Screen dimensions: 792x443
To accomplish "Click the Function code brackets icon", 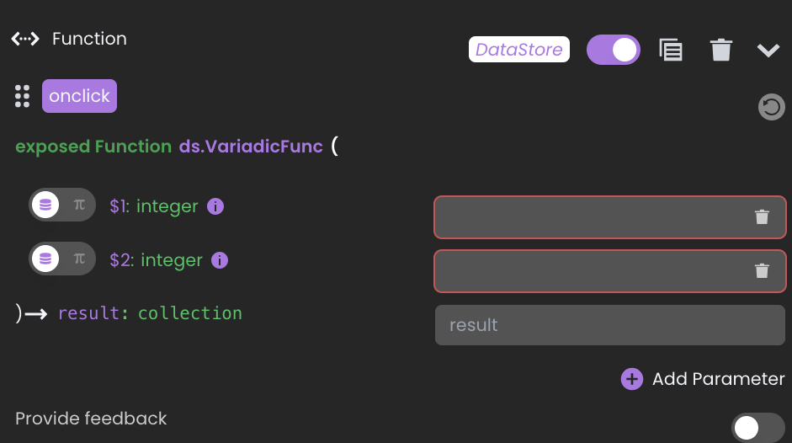I will click(x=25, y=39).
